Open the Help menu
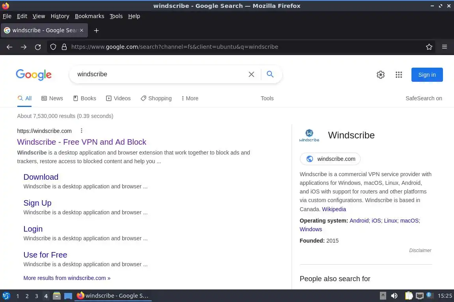Image resolution: width=454 pixels, height=302 pixels. pyautogui.click(x=134, y=16)
